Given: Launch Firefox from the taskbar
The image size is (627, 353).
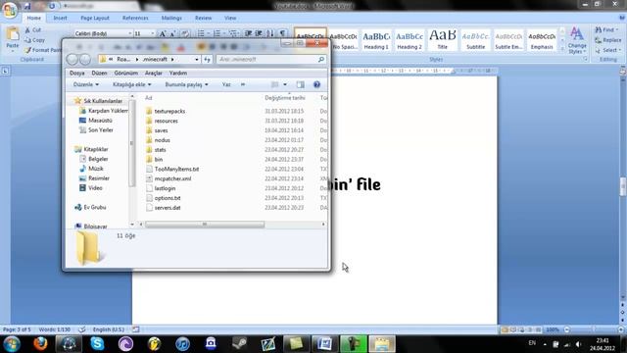Looking at the screenshot, I should [x=40, y=343].
